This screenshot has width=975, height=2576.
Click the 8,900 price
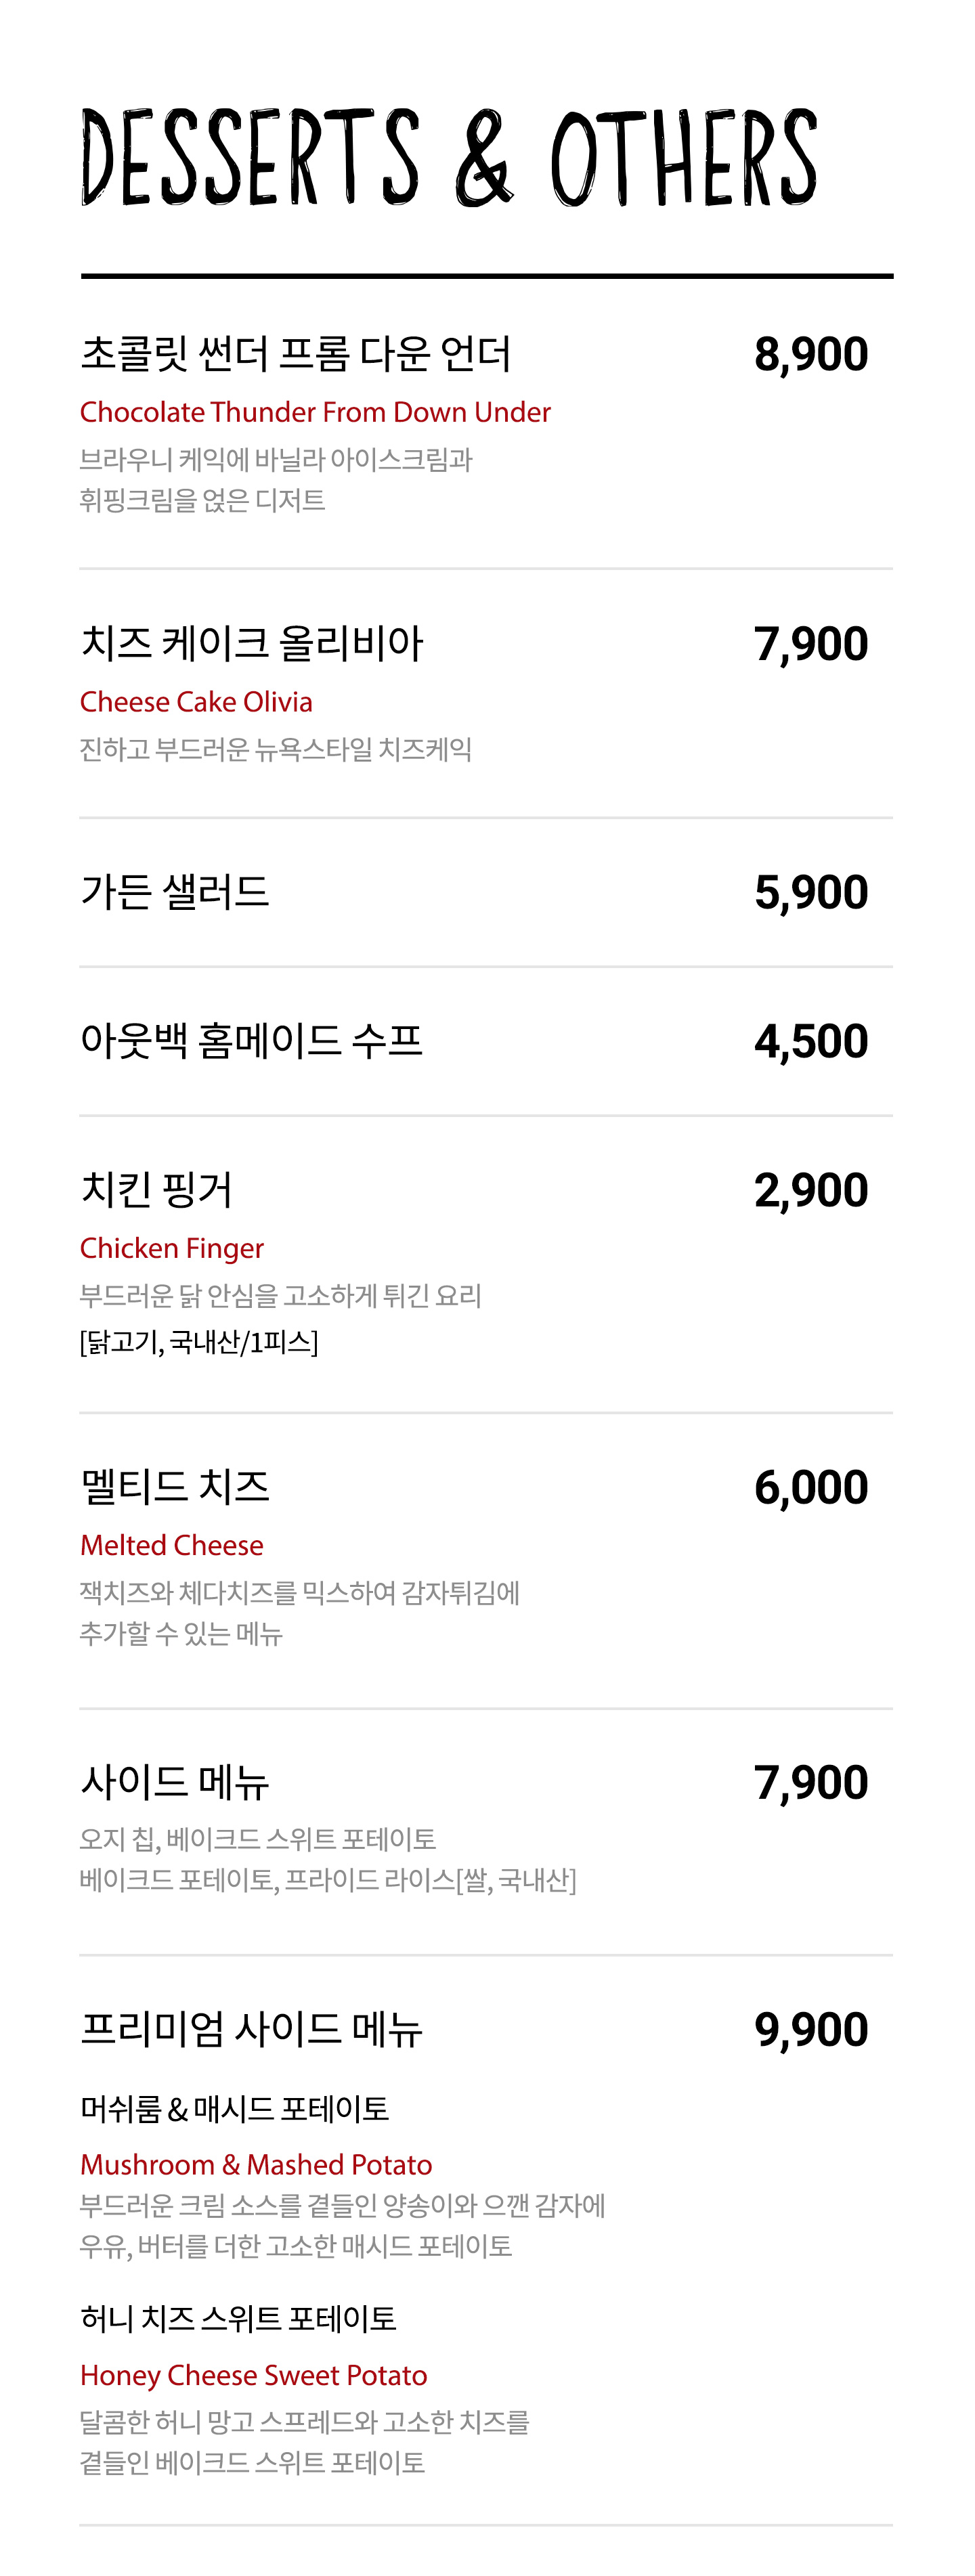point(811,355)
